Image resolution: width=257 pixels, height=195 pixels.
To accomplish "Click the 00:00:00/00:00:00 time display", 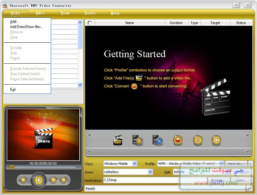I will click(x=43, y=163).
